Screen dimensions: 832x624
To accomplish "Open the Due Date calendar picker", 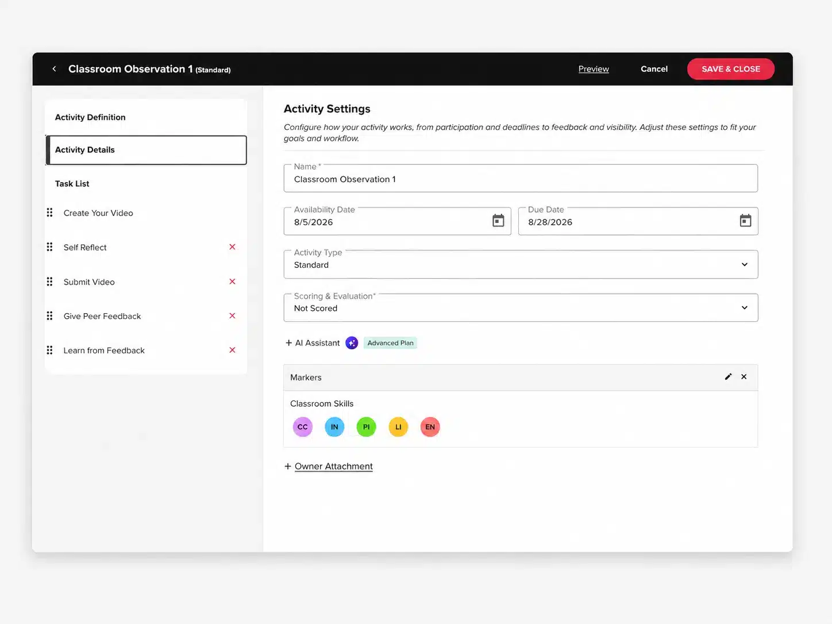I will click(x=745, y=221).
